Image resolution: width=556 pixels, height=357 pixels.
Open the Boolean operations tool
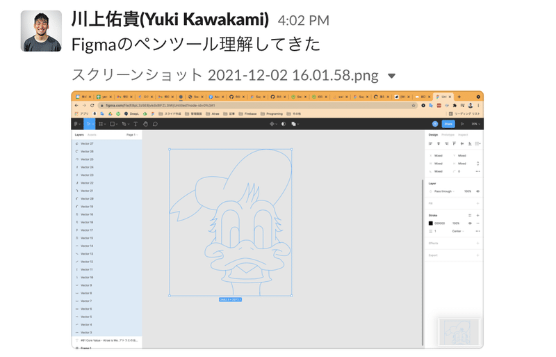[x=294, y=124]
